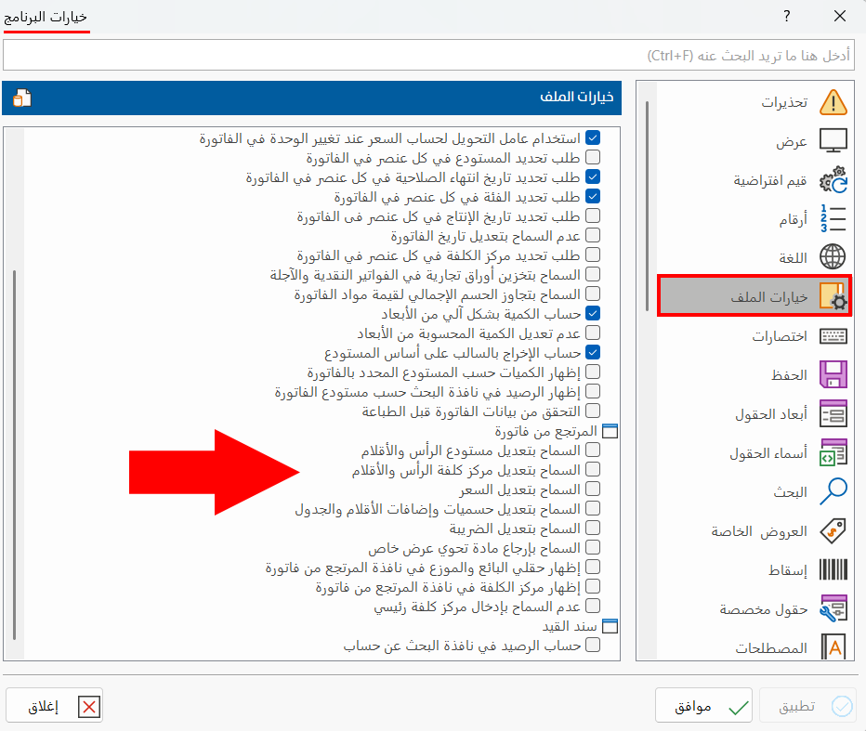The width and height of the screenshot is (866, 731).
Task: Enable السماح بتعديل السعر checkbox
Action: (x=593, y=489)
